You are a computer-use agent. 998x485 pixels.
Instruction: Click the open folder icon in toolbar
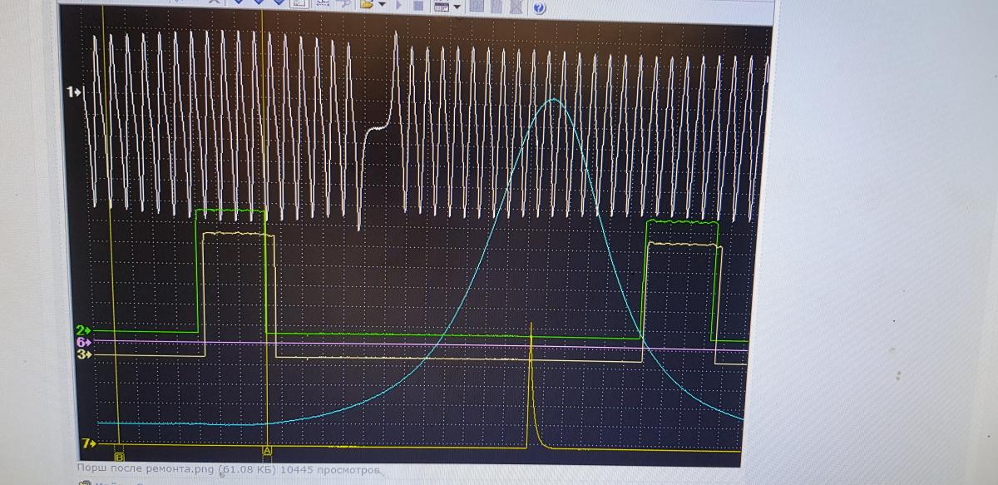click(x=367, y=4)
